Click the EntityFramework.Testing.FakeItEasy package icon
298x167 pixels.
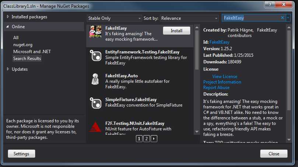(95, 56)
